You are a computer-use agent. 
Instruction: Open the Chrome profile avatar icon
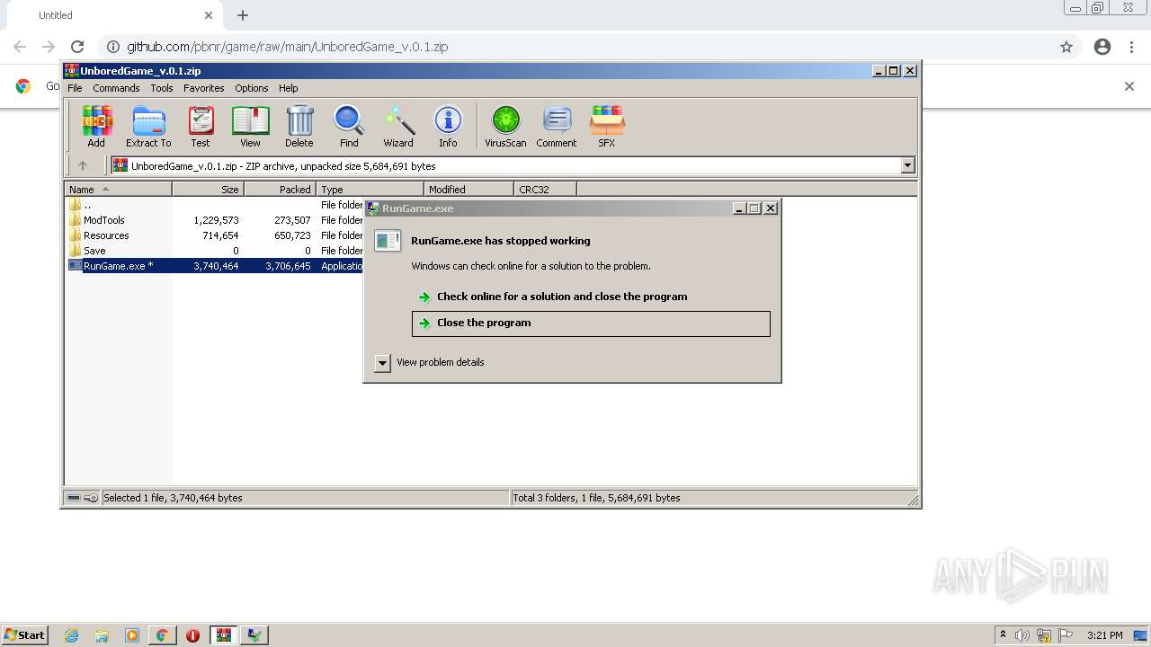point(1102,47)
